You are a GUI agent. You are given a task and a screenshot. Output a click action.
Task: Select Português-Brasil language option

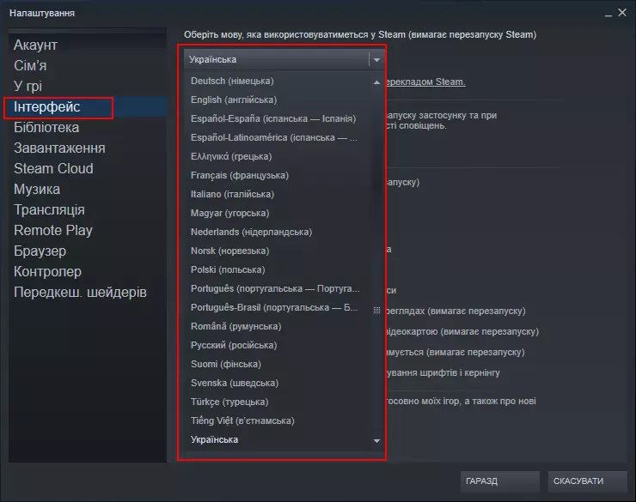pos(274,308)
